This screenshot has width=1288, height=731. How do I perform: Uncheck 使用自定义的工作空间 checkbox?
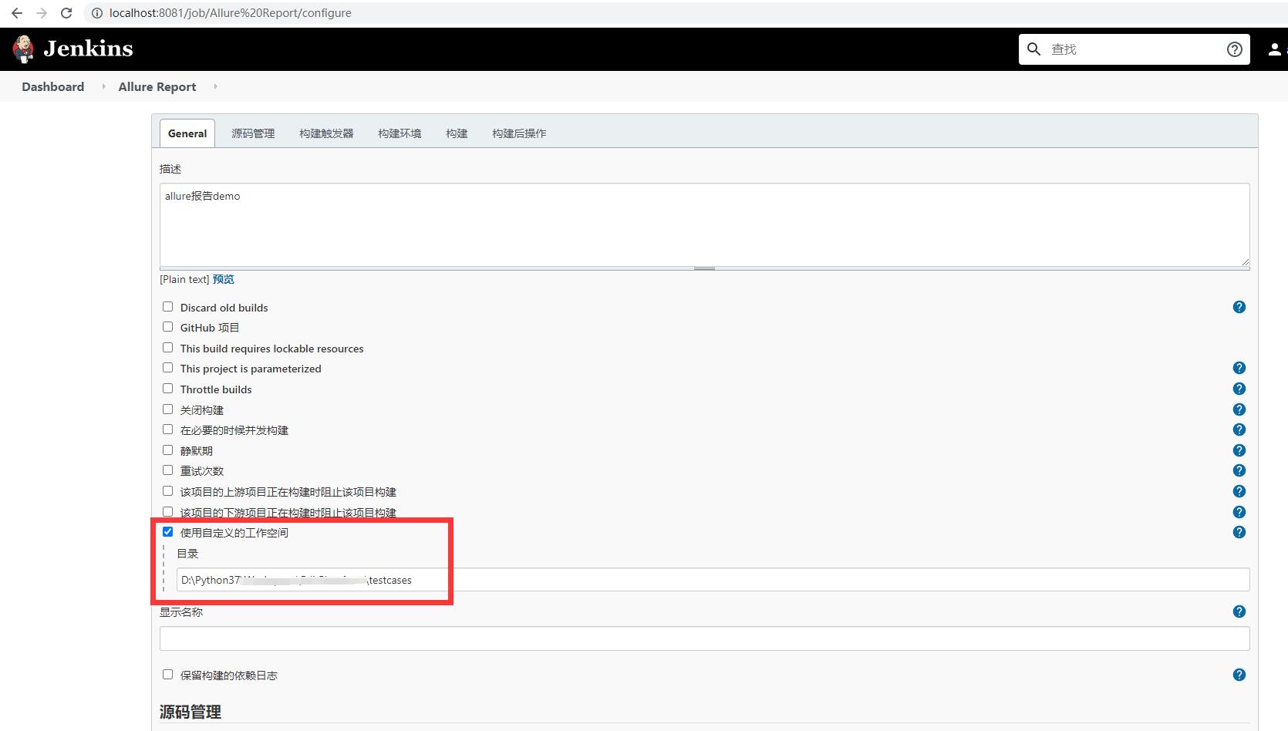pyautogui.click(x=167, y=532)
